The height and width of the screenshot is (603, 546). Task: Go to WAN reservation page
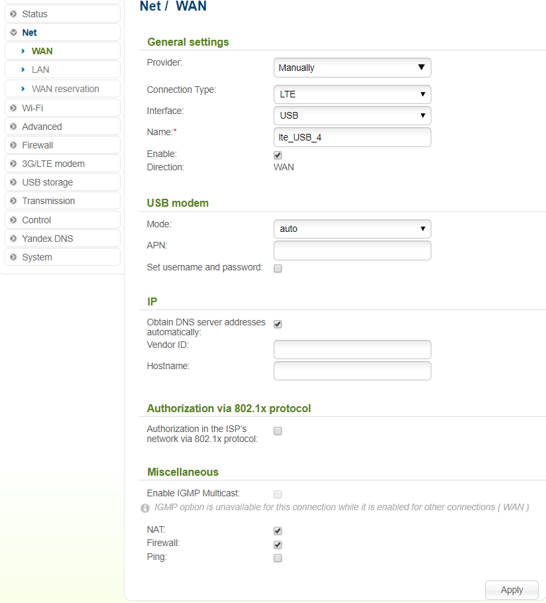[x=65, y=89]
